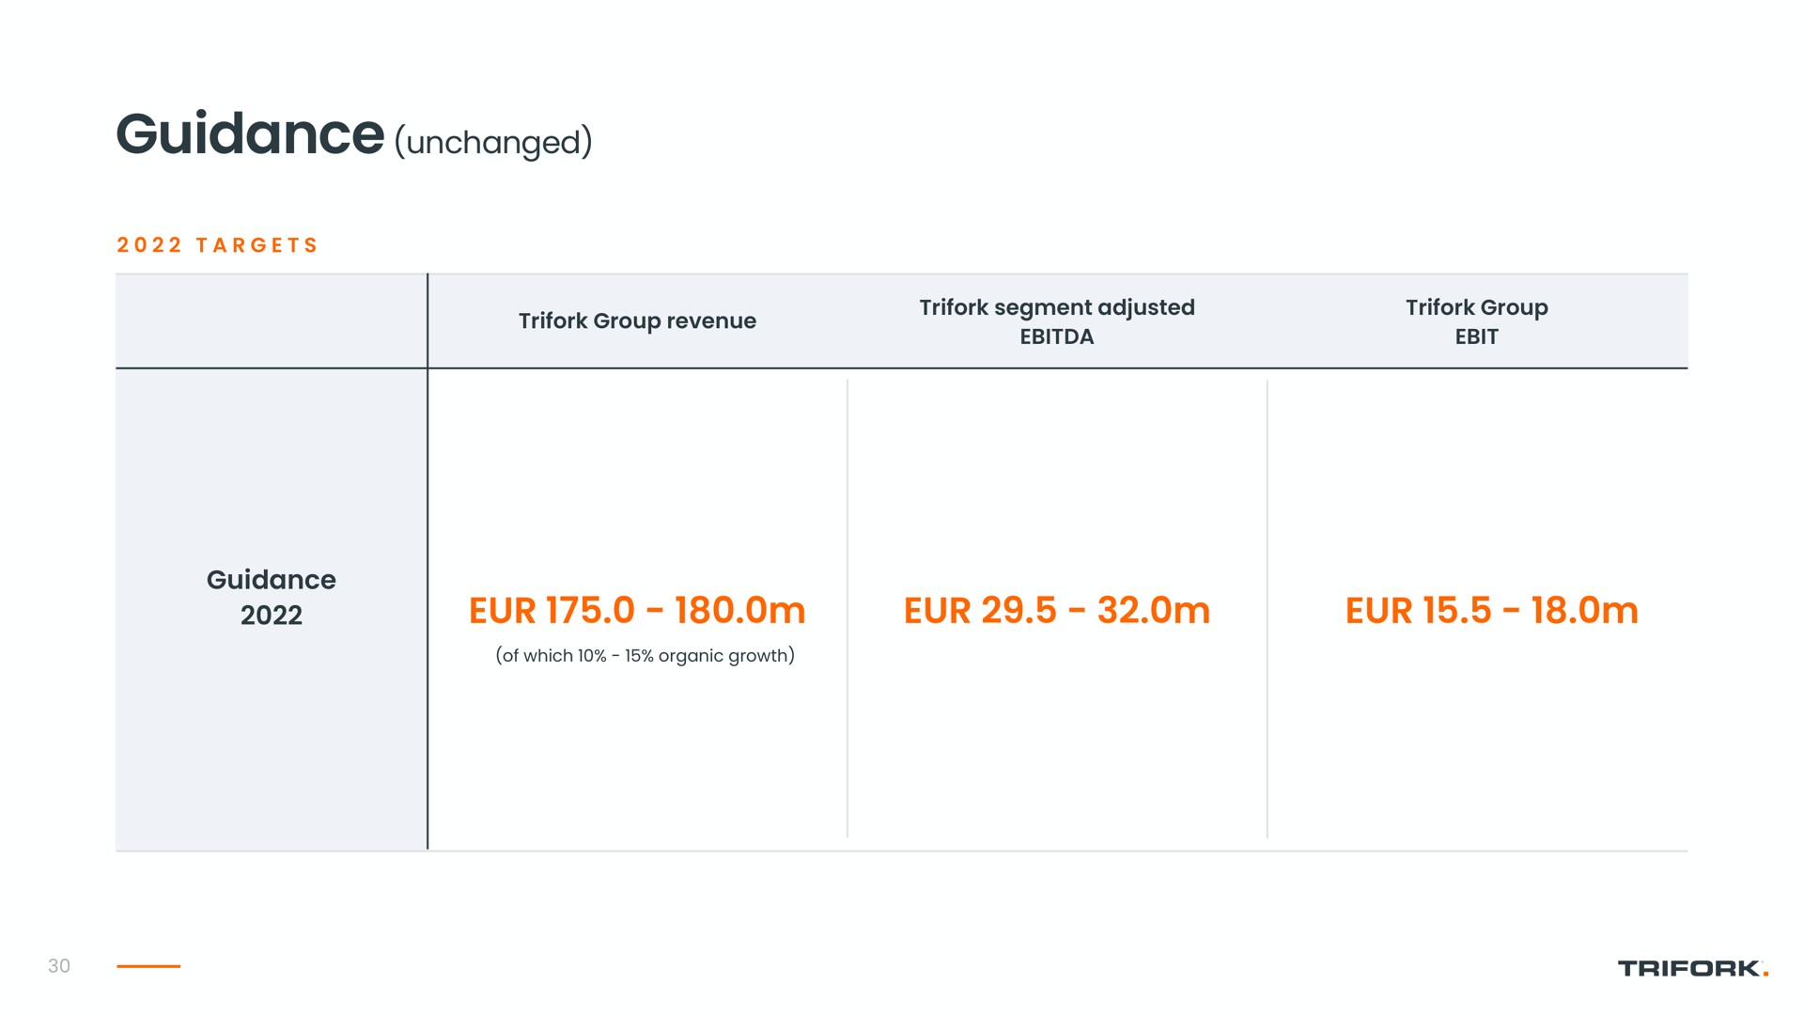Image resolution: width=1804 pixels, height=1015 pixels.
Task: Click the Trifork segment adjusted EBITDA header
Action: (x=1057, y=321)
